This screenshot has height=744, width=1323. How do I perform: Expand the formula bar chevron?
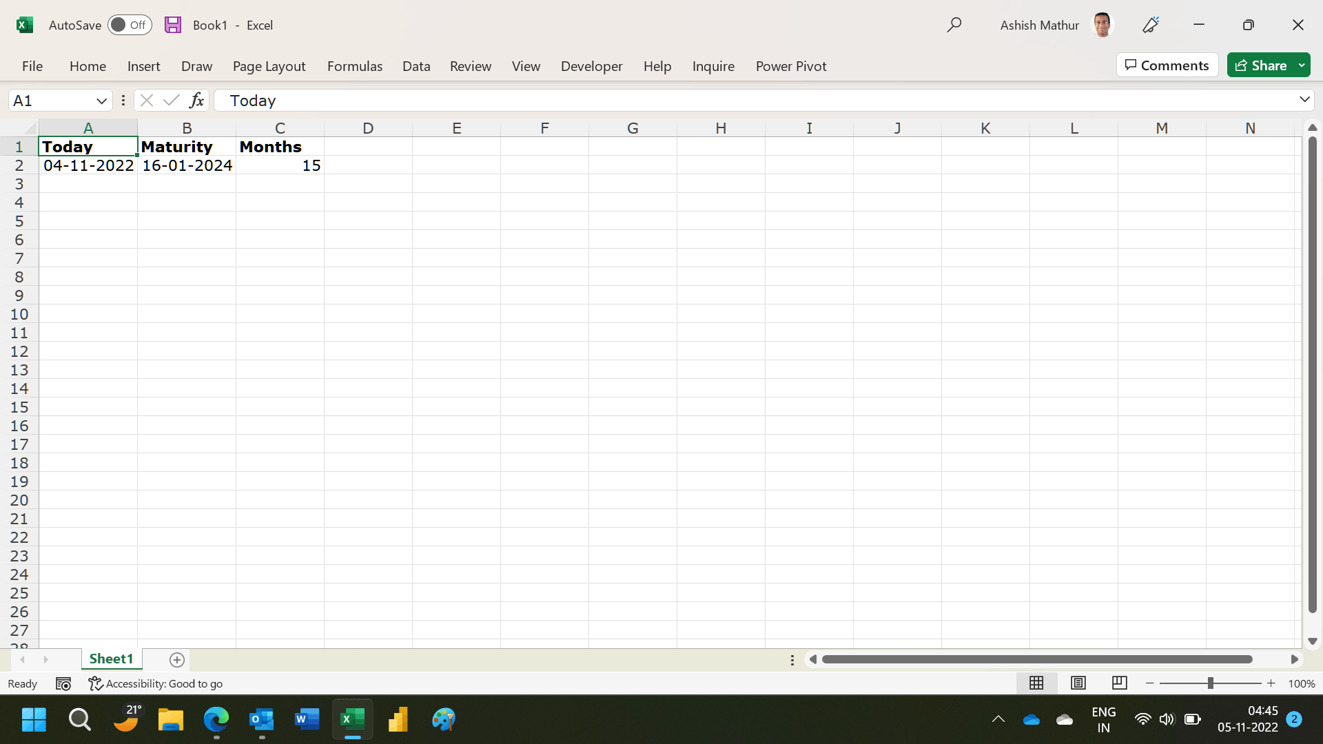click(1304, 100)
